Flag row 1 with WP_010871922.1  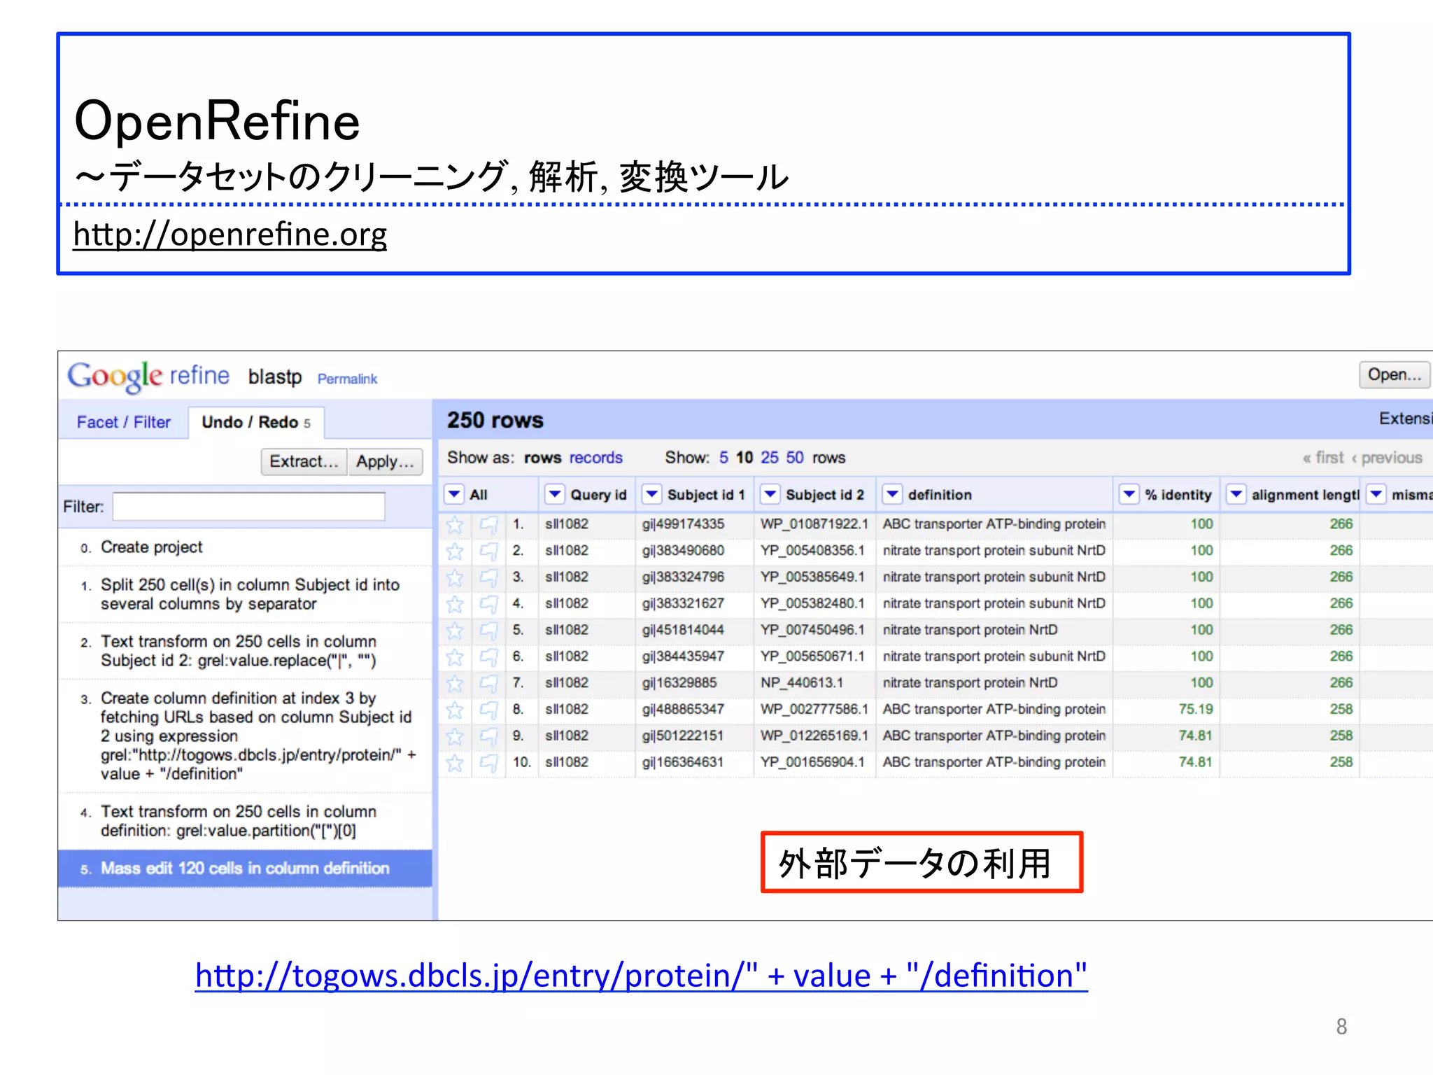(488, 524)
